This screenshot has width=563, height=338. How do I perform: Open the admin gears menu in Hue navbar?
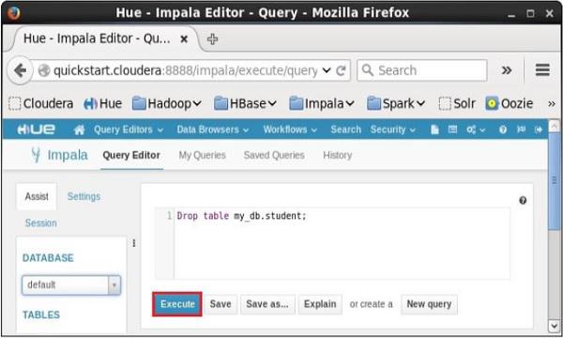click(x=476, y=130)
